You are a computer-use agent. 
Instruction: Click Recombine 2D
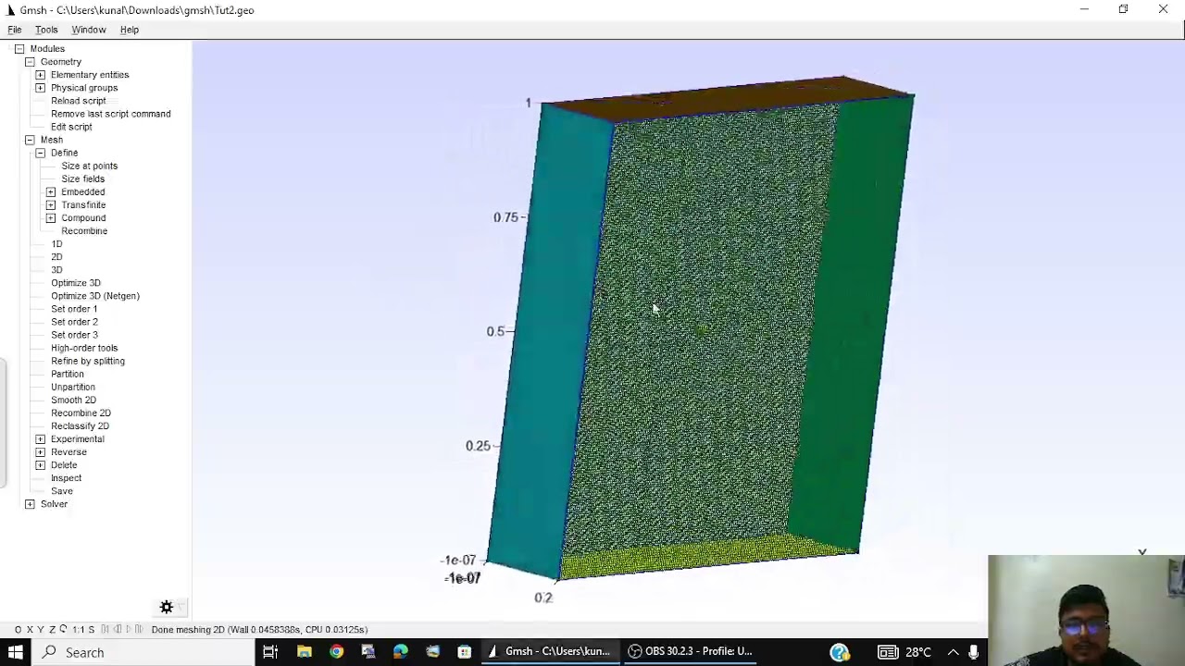pos(81,413)
